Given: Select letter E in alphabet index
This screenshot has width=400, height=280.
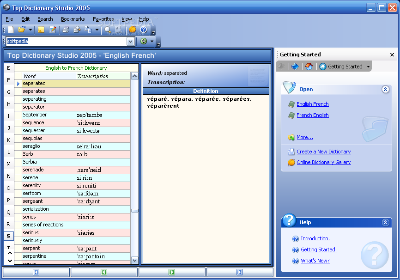Looking at the screenshot, I should click(8, 68).
